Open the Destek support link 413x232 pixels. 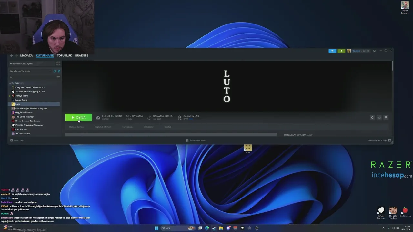[168, 127]
